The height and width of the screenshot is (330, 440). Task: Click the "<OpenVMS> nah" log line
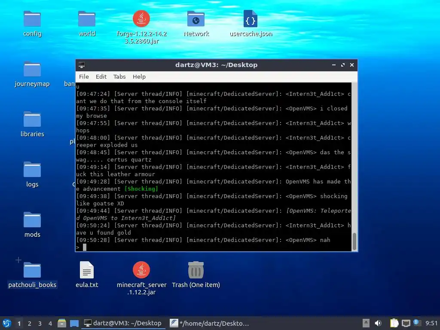coord(308,240)
